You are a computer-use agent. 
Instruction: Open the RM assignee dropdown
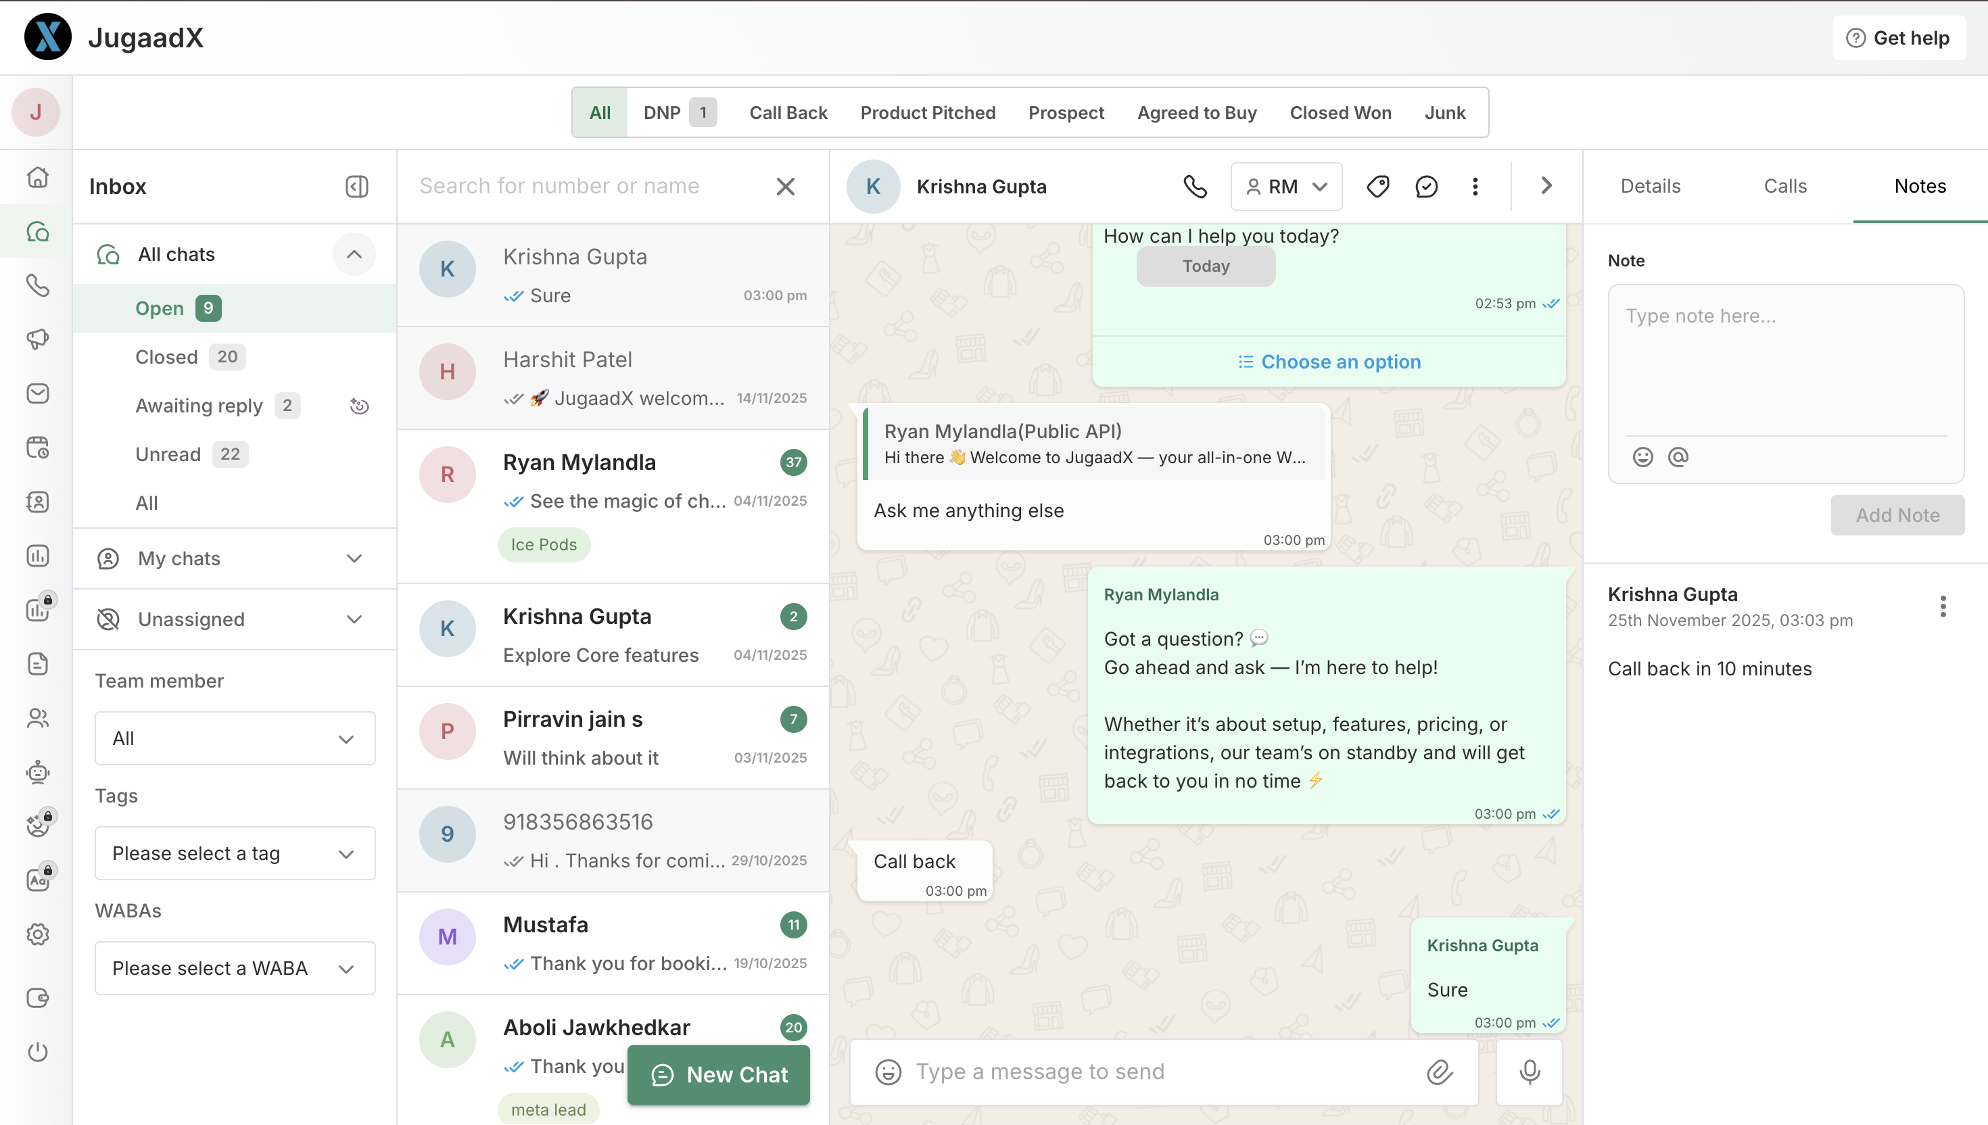coord(1286,186)
